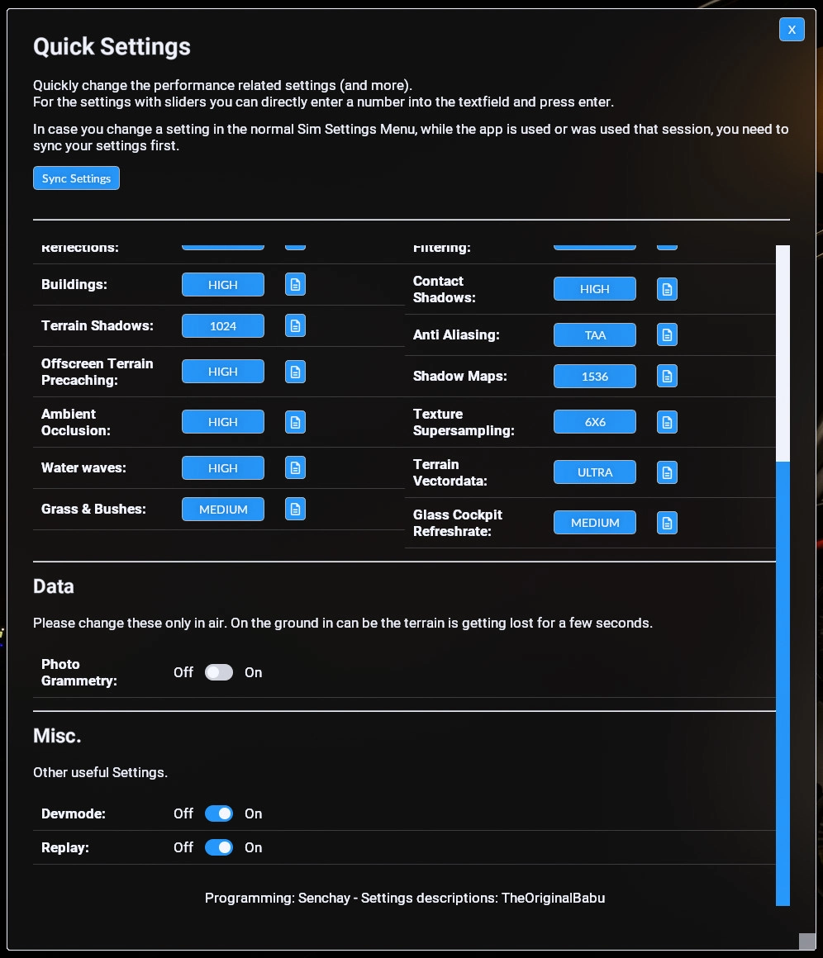This screenshot has height=958, width=823.
Task: Select the TAA option for Anti Aliasing
Action: 594,334
